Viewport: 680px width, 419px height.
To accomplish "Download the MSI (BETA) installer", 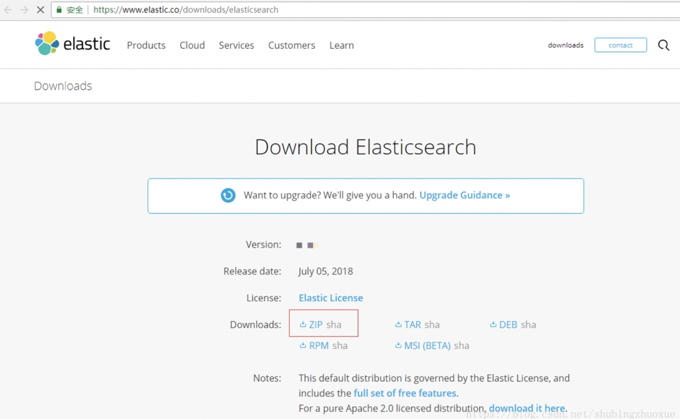I will [427, 346].
